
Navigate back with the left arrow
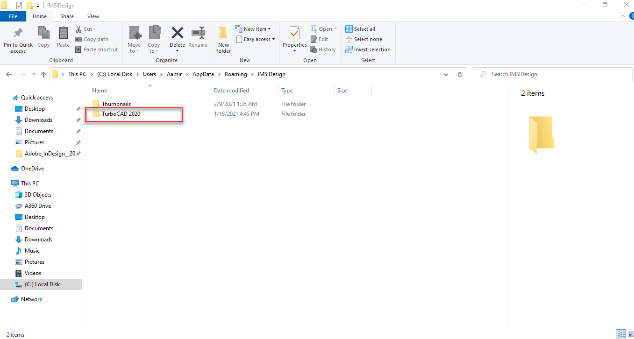click(10, 74)
